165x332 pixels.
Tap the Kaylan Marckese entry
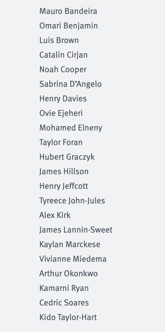(x=70, y=244)
